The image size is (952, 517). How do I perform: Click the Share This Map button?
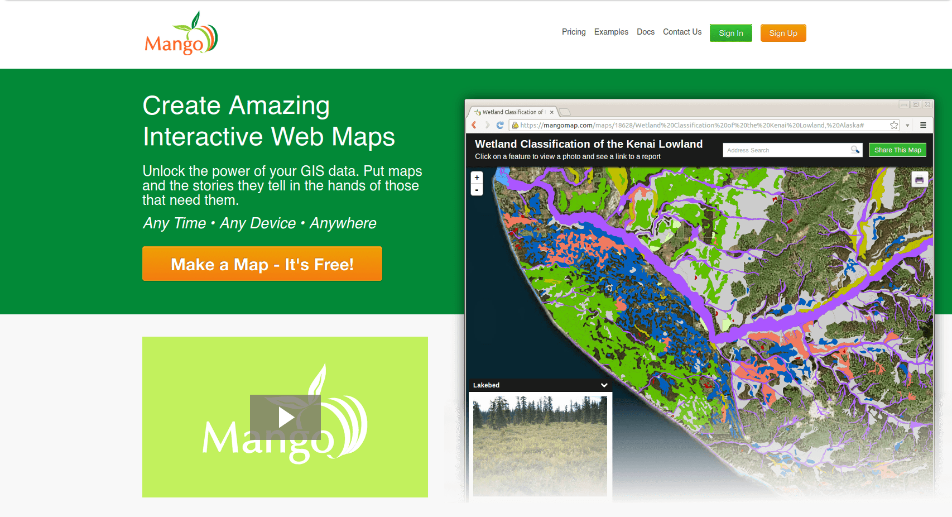[897, 150]
